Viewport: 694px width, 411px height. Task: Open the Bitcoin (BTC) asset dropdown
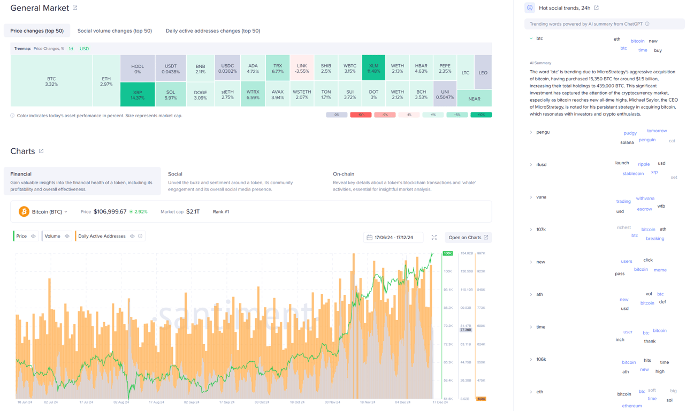pyautogui.click(x=50, y=212)
